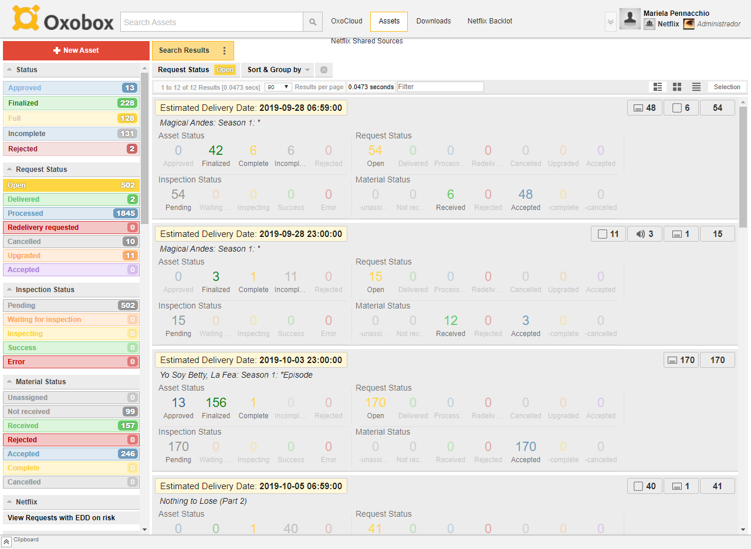Viewport: 751px width, 549px height.
Task: Switch to the compact lines view icon
Action: [x=696, y=87]
